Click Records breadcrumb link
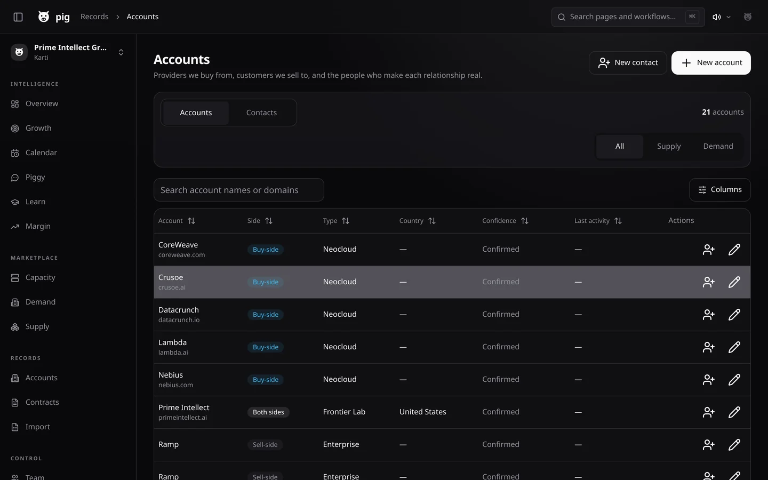 coord(94,17)
